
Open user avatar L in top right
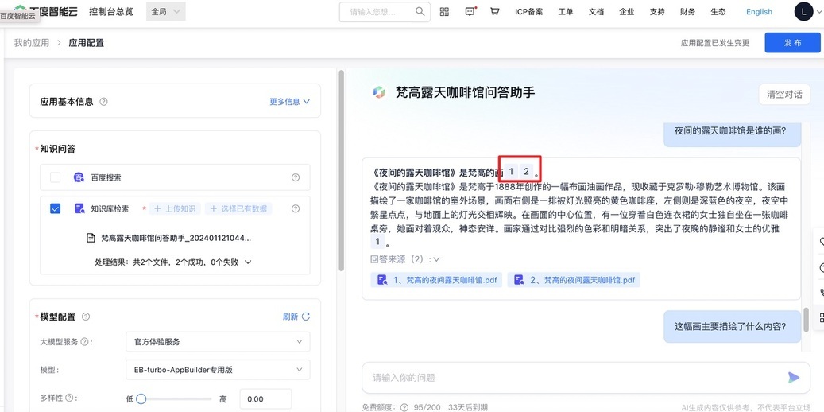803,12
